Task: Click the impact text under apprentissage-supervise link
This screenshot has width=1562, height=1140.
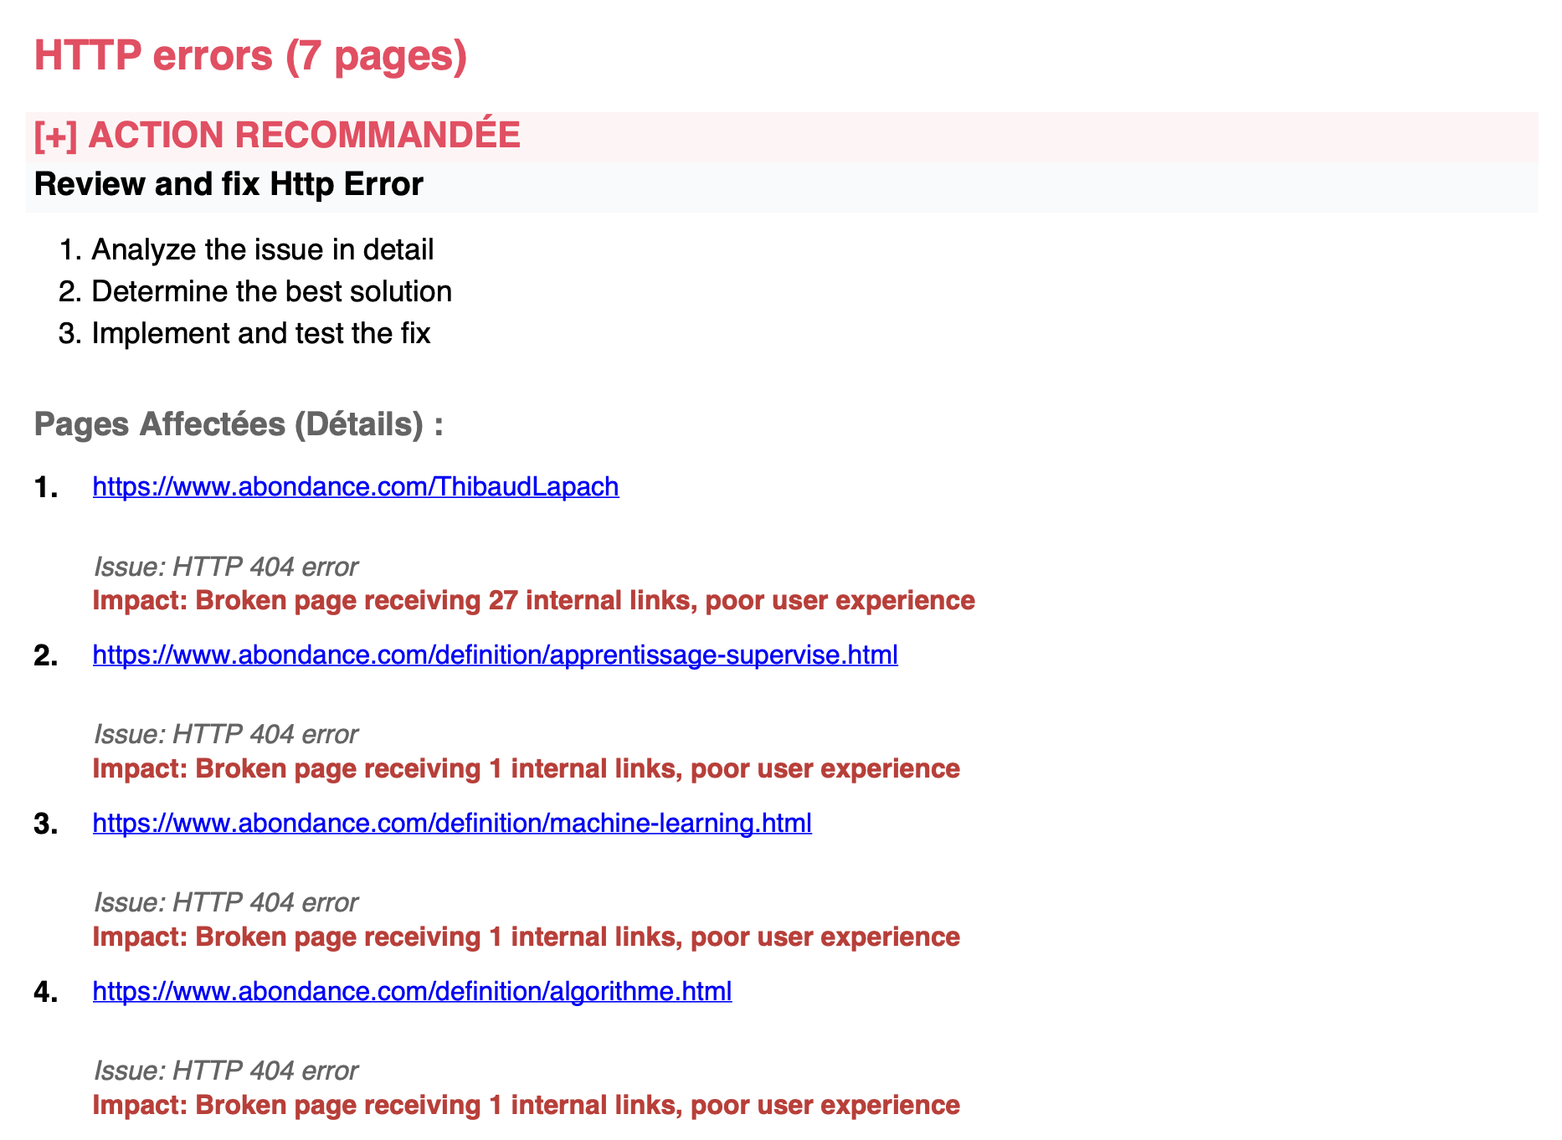Action: [x=526, y=768]
